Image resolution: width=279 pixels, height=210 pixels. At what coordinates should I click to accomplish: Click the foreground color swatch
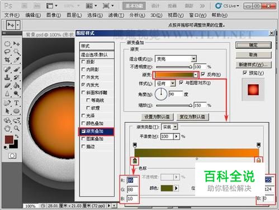pyautogui.click(x=9, y=140)
